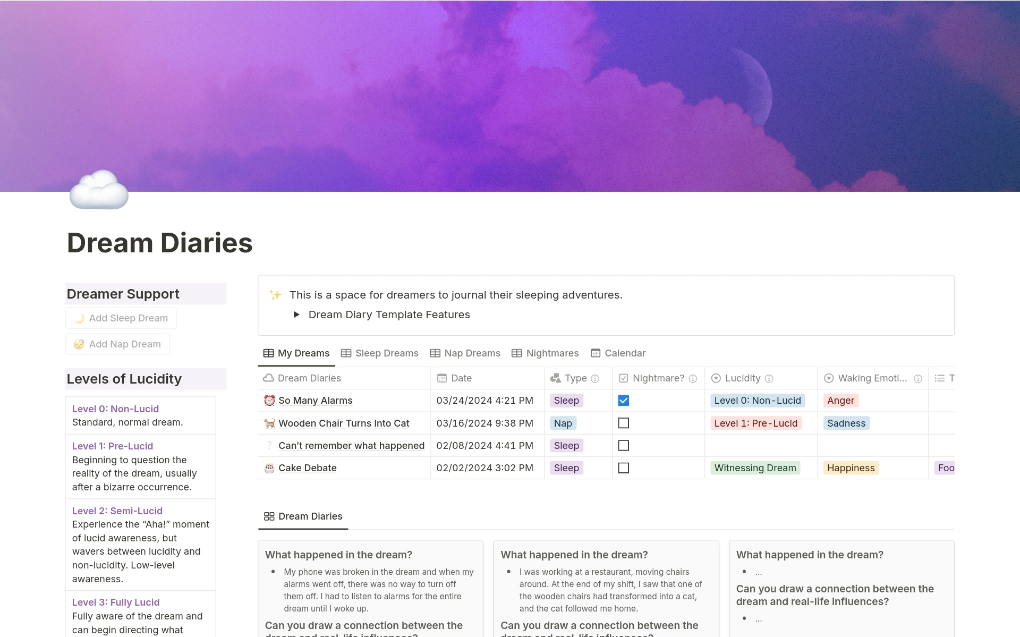Click the cake icon on Cake Debate row

point(269,468)
